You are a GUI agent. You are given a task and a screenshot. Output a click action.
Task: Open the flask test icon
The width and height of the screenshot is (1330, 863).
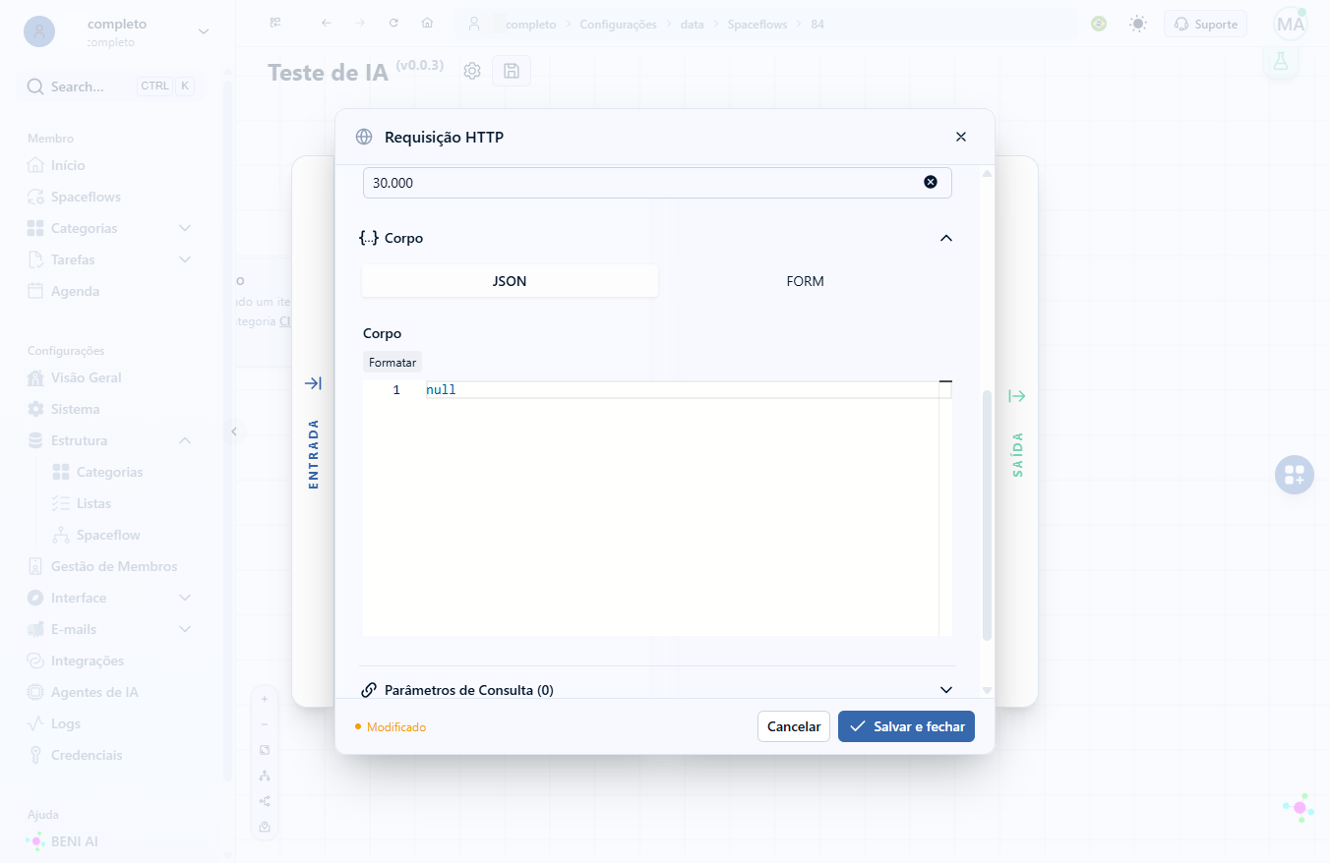click(1280, 61)
